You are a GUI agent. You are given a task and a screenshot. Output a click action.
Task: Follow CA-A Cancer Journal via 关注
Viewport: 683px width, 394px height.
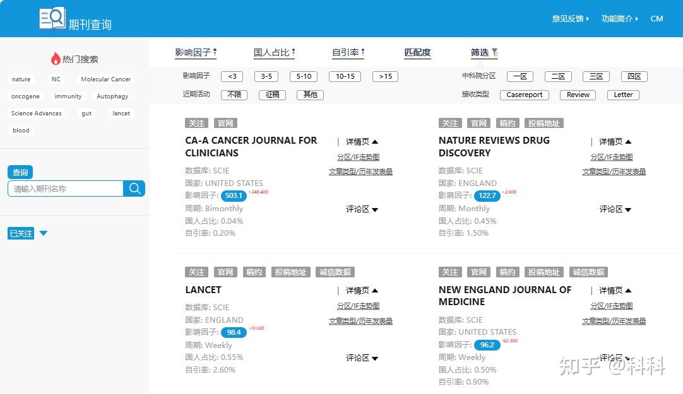pos(196,123)
